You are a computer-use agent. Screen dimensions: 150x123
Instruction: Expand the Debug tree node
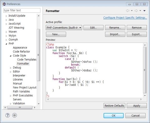point(11,68)
